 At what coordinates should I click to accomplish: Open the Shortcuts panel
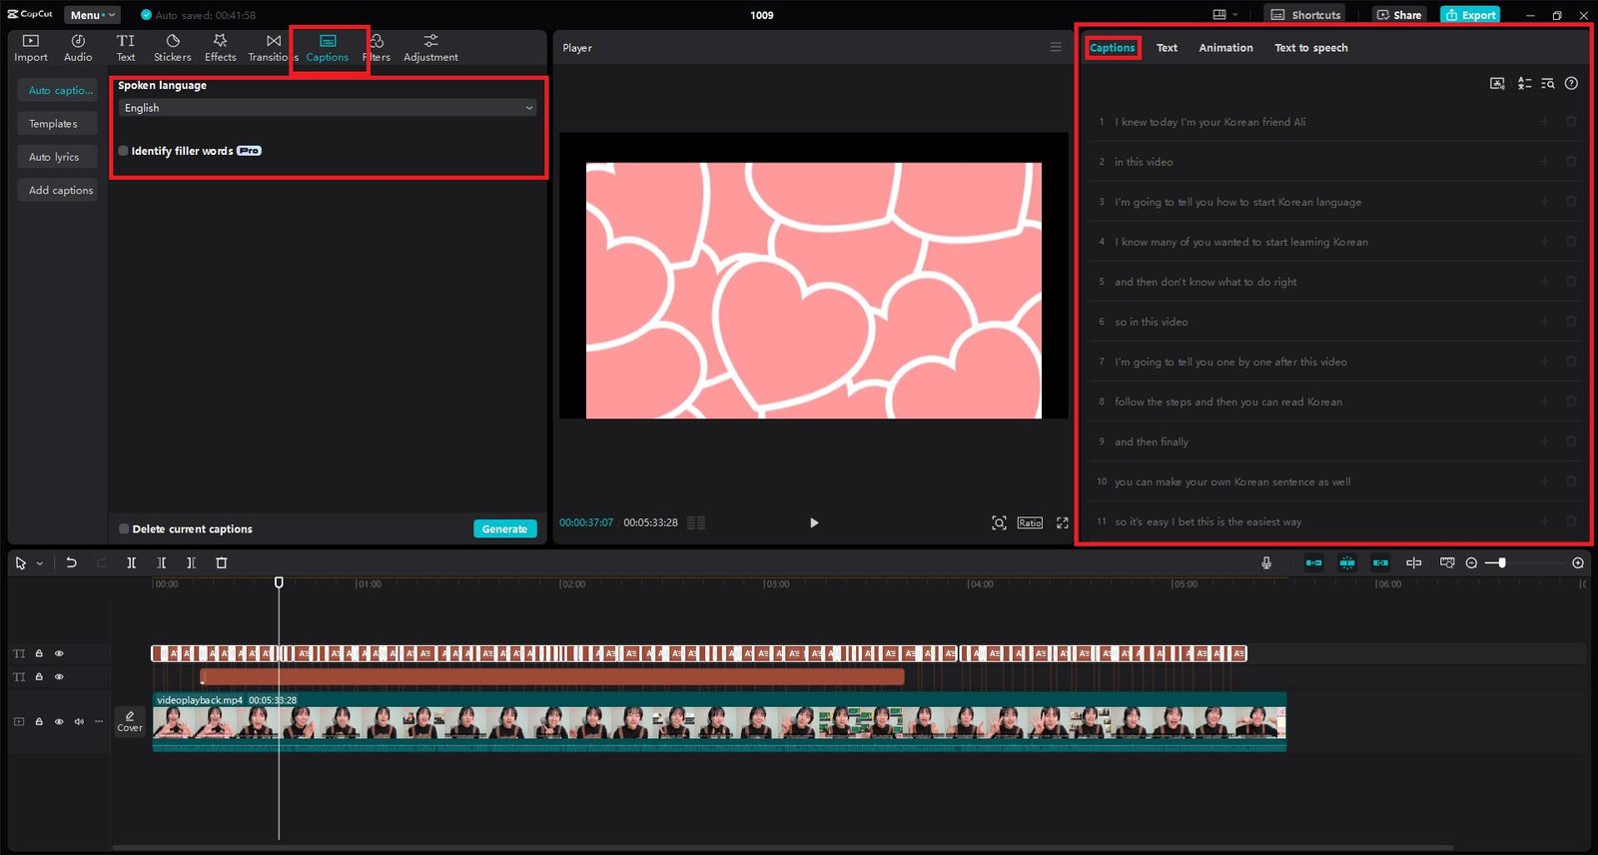pyautogui.click(x=1304, y=15)
